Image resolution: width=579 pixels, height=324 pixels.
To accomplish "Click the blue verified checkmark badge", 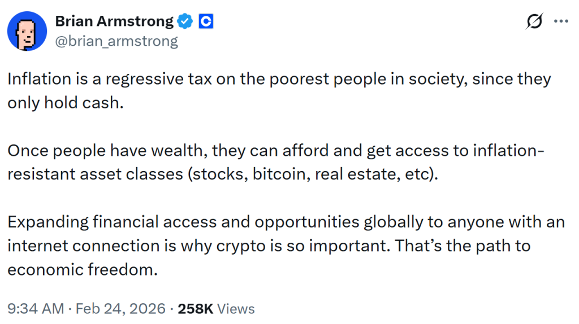I will 185,21.
